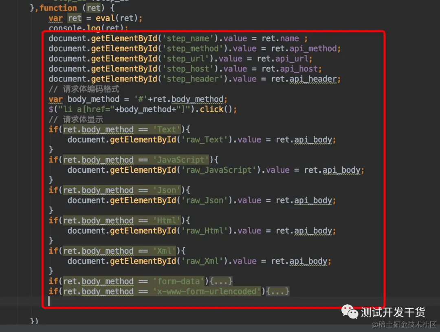The width and height of the screenshot is (440, 332).
Task: Click the 'raw_Text' string literal
Action: click(x=204, y=139)
